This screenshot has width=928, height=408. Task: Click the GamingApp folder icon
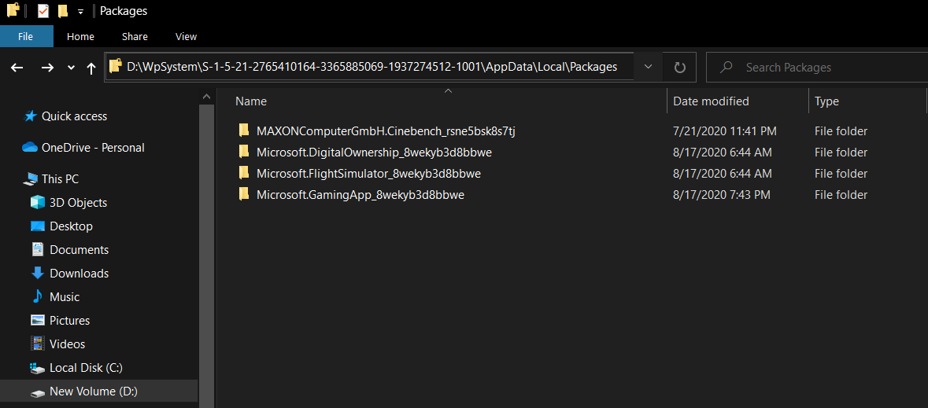pos(244,194)
